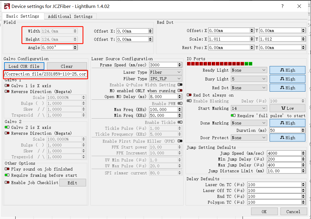The height and width of the screenshot is (219, 311).
Task: Click the LightBurn app icon in title bar
Action: pos(7,6)
